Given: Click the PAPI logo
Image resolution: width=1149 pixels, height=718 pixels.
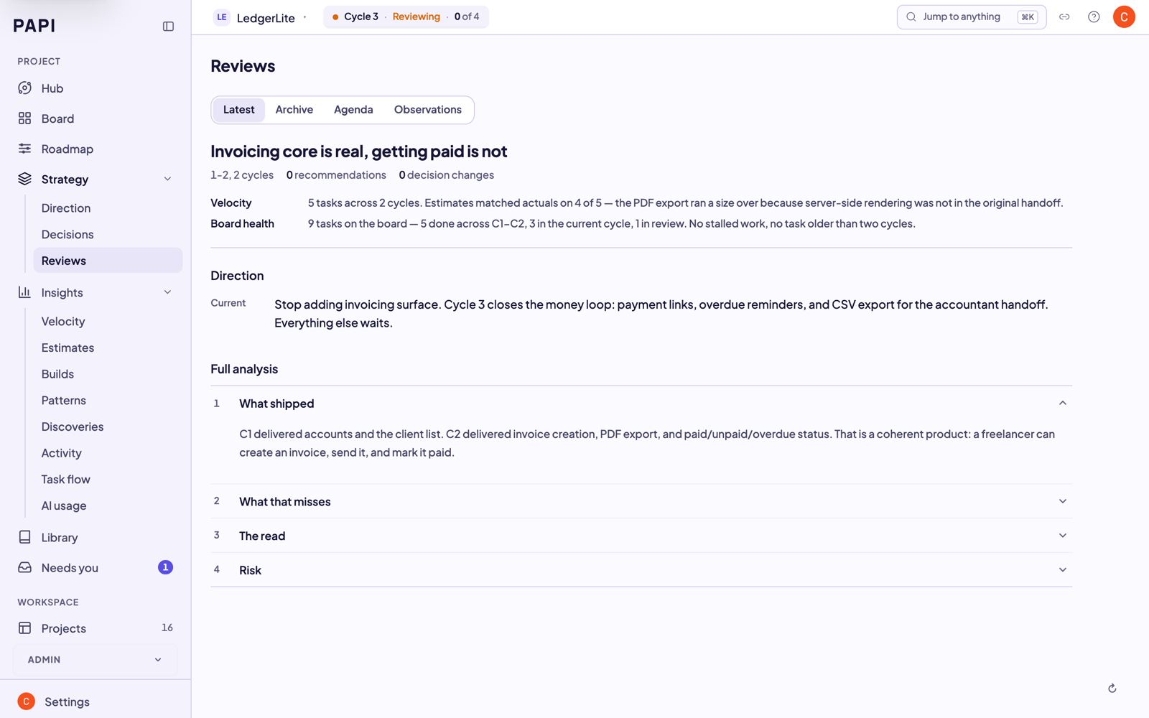Looking at the screenshot, I should pos(34,26).
